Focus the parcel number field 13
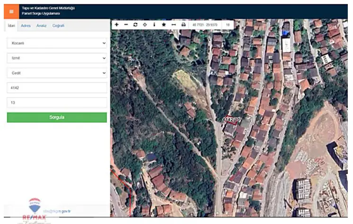Image resolution: width=353 pixels, height=224 pixels. point(57,103)
